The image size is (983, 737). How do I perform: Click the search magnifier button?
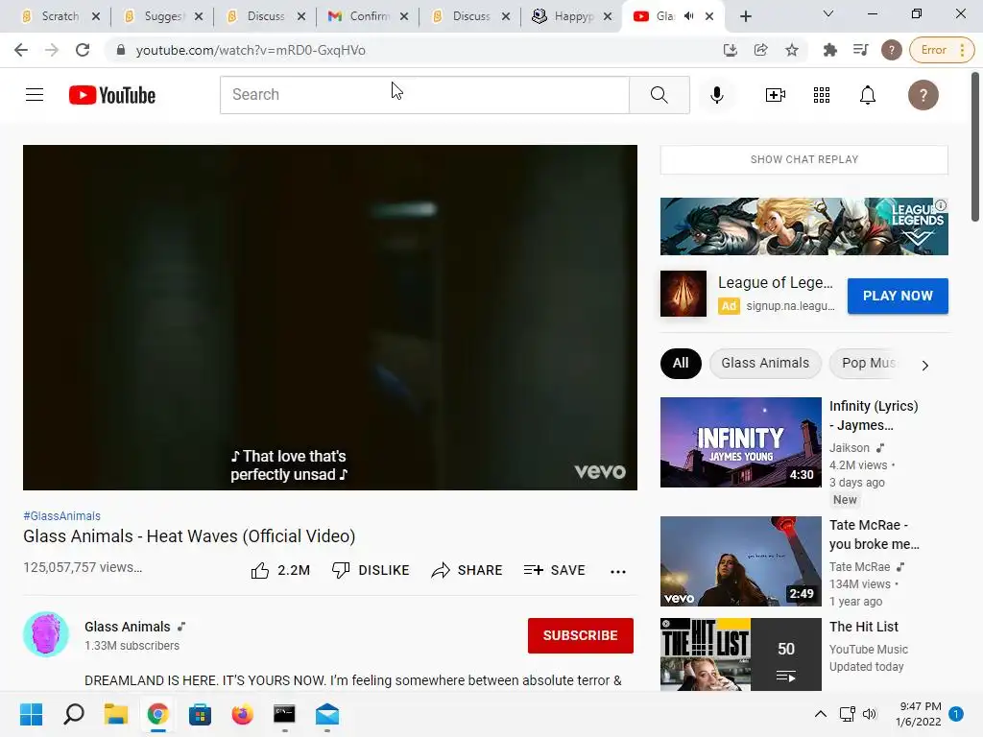[659, 95]
